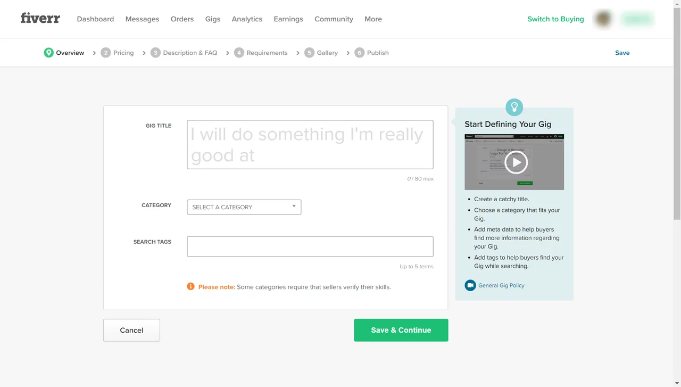Open the General Gig Policy link
This screenshot has width=681, height=387.
point(501,285)
